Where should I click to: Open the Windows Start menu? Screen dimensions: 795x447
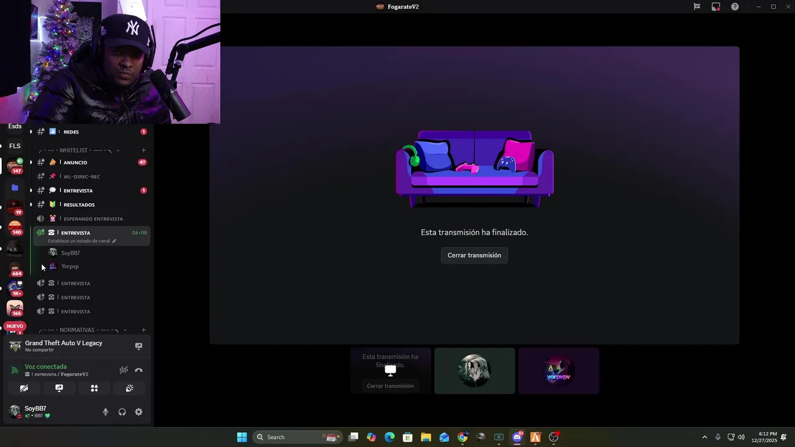click(242, 437)
